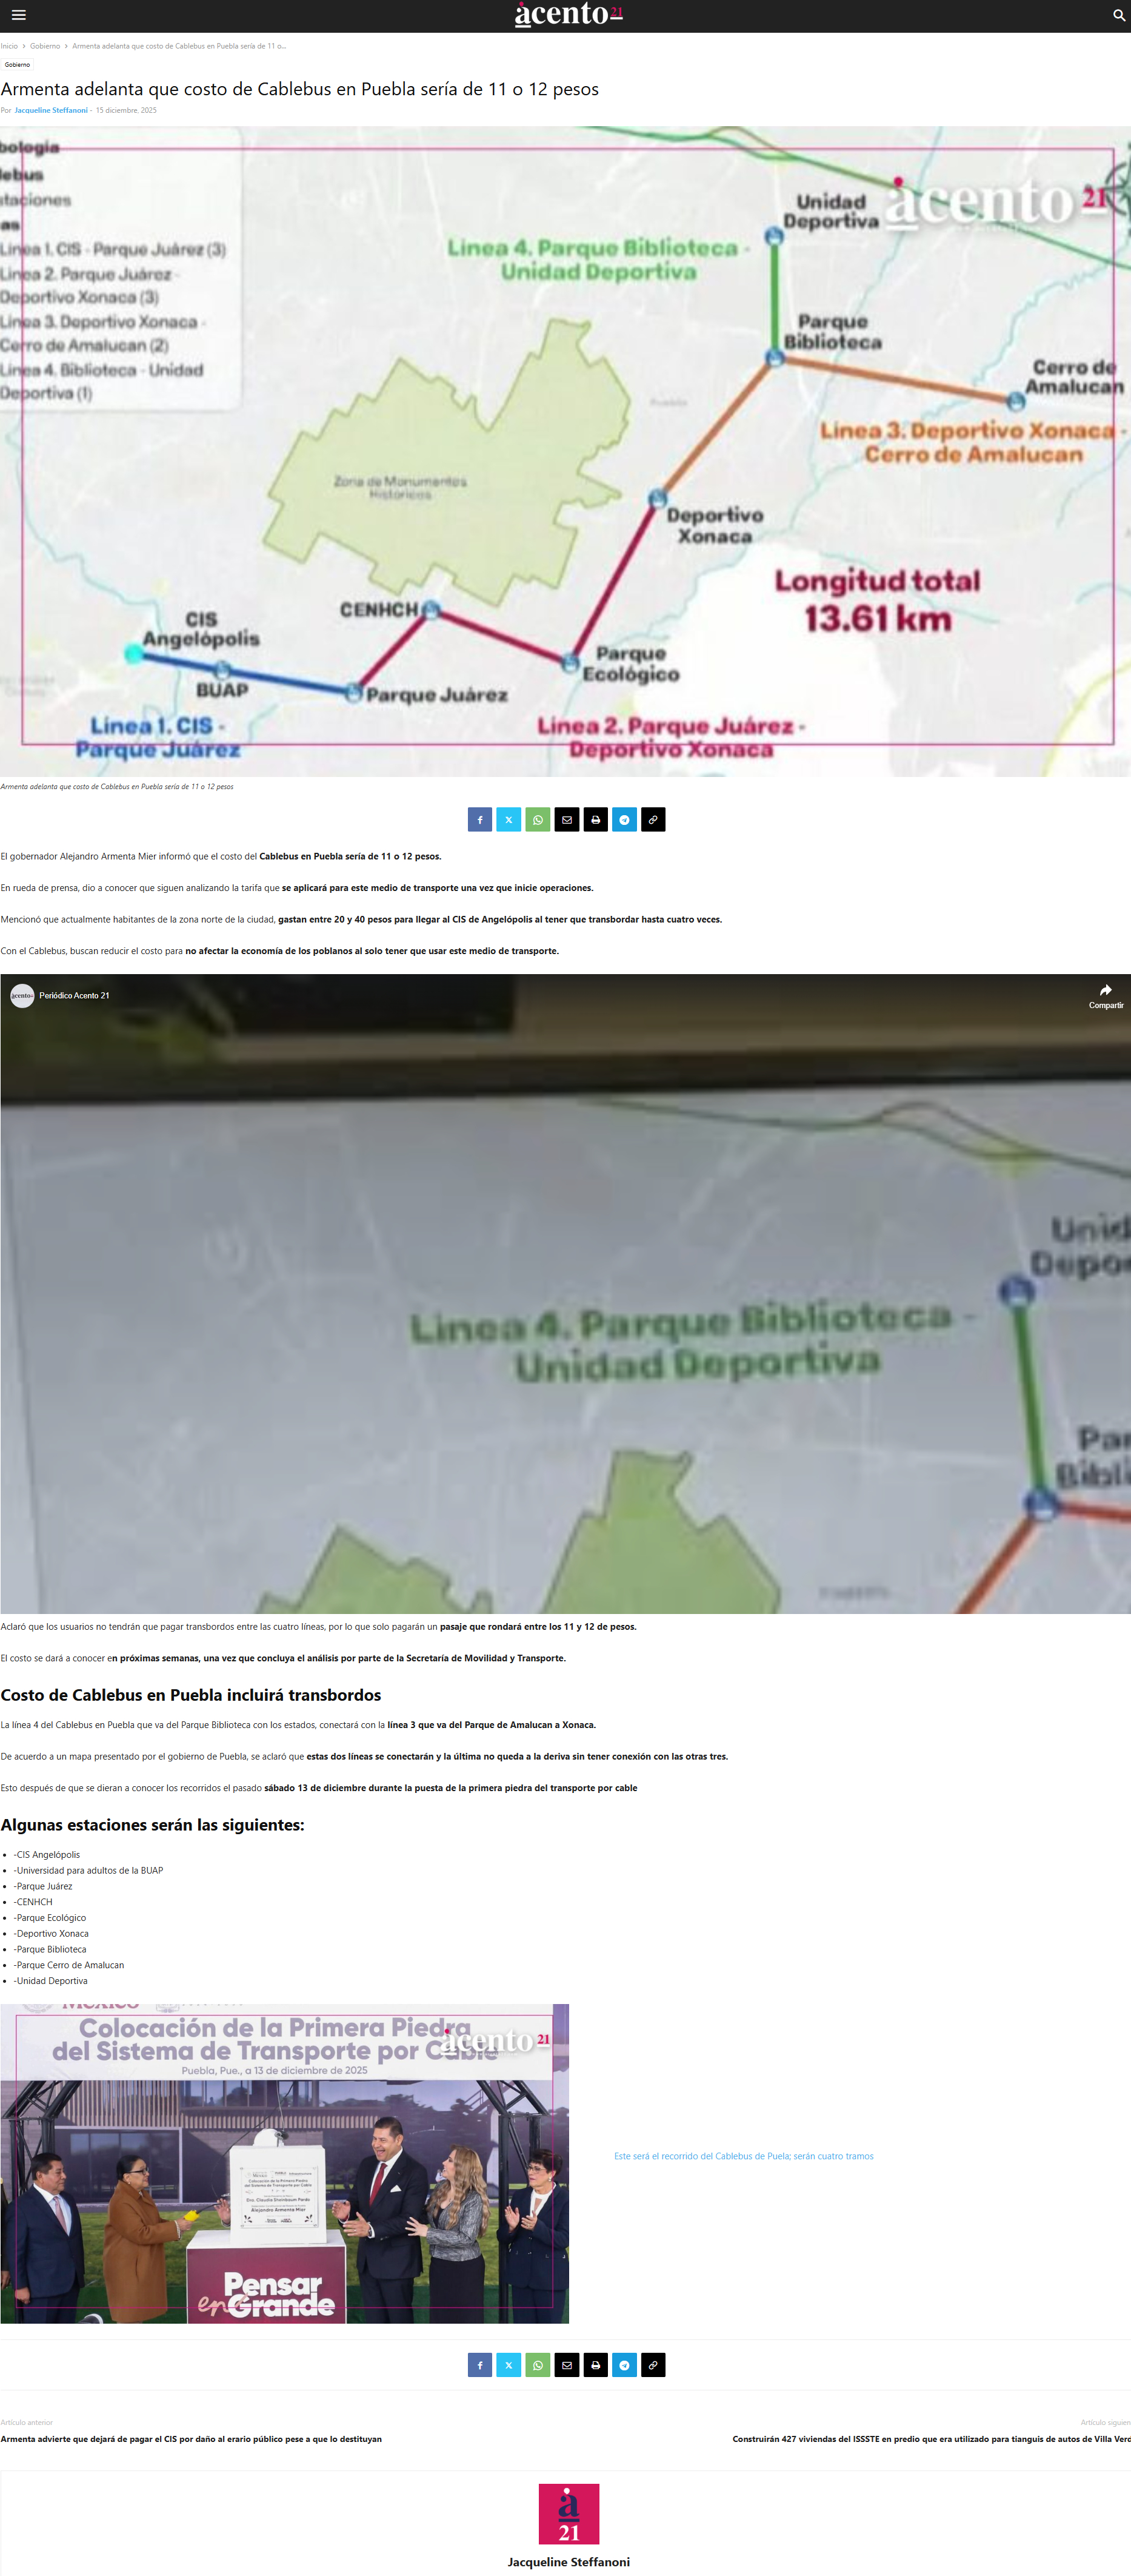Screen dimensions: 1131x2576
Task: Share on Telegram, icon beneath the map caption
Action: 624,820
